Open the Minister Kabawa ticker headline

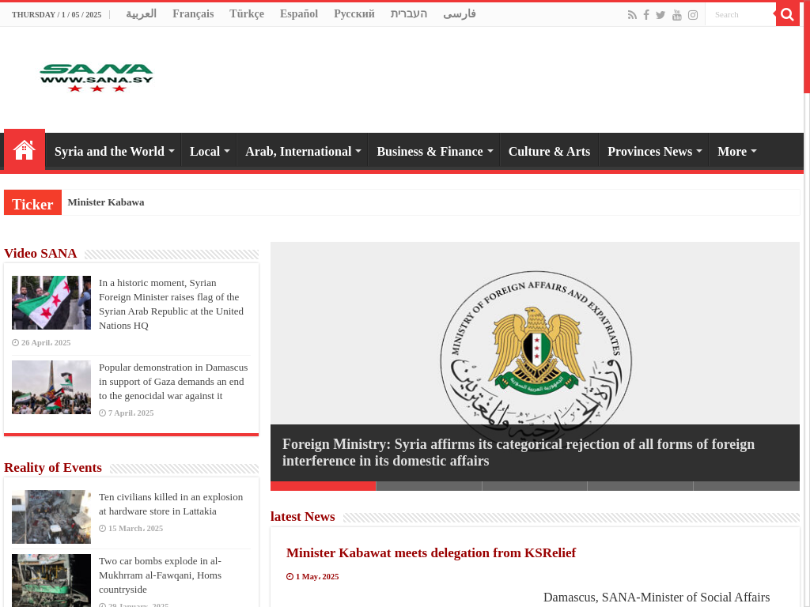106,202
